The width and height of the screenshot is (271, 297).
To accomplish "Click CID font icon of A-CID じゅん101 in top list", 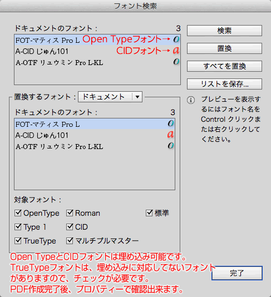I will [x=176, y=50].
